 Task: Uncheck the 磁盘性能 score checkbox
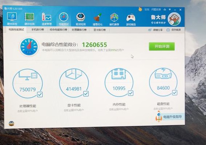175,92
